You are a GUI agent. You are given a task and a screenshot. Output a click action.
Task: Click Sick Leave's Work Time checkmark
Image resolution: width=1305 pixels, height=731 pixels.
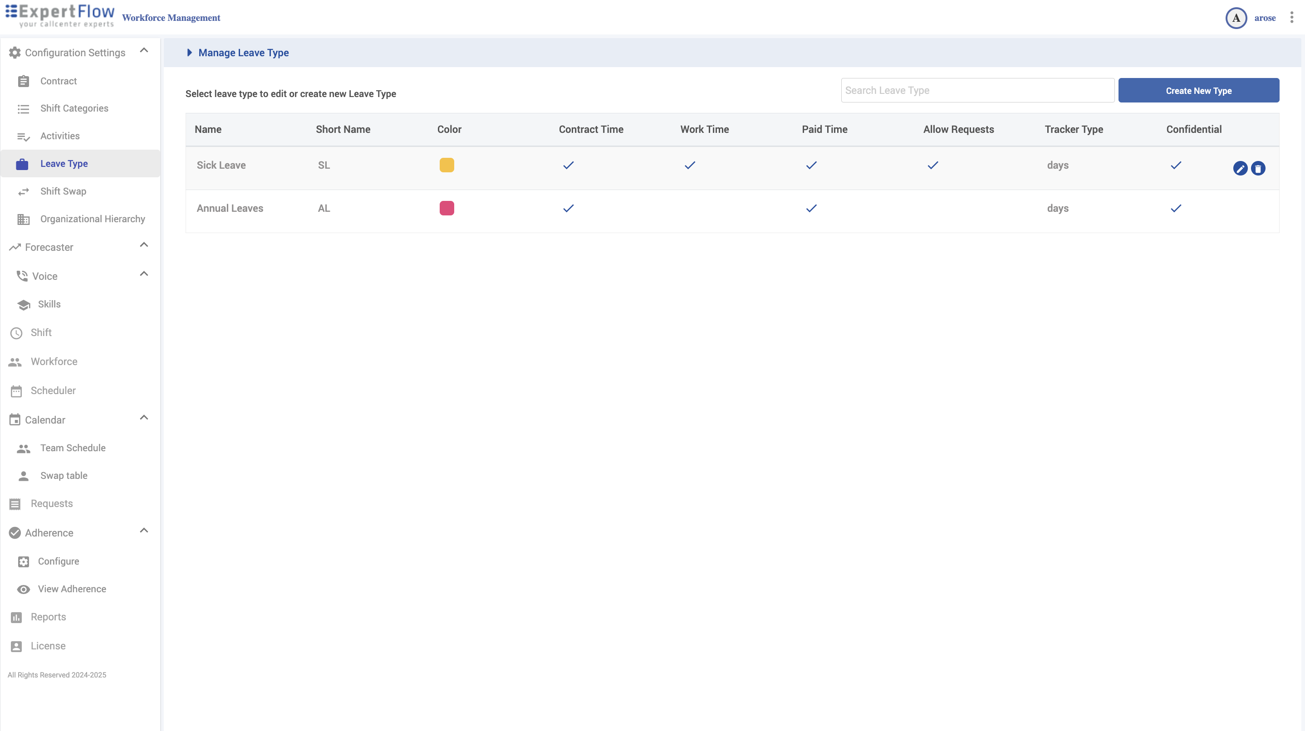[x=690, y=165]
